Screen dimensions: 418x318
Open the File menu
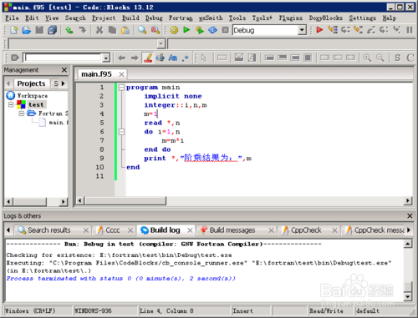click(12, 18)
